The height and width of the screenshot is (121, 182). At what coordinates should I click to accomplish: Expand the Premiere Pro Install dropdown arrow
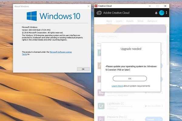(161, 119)
